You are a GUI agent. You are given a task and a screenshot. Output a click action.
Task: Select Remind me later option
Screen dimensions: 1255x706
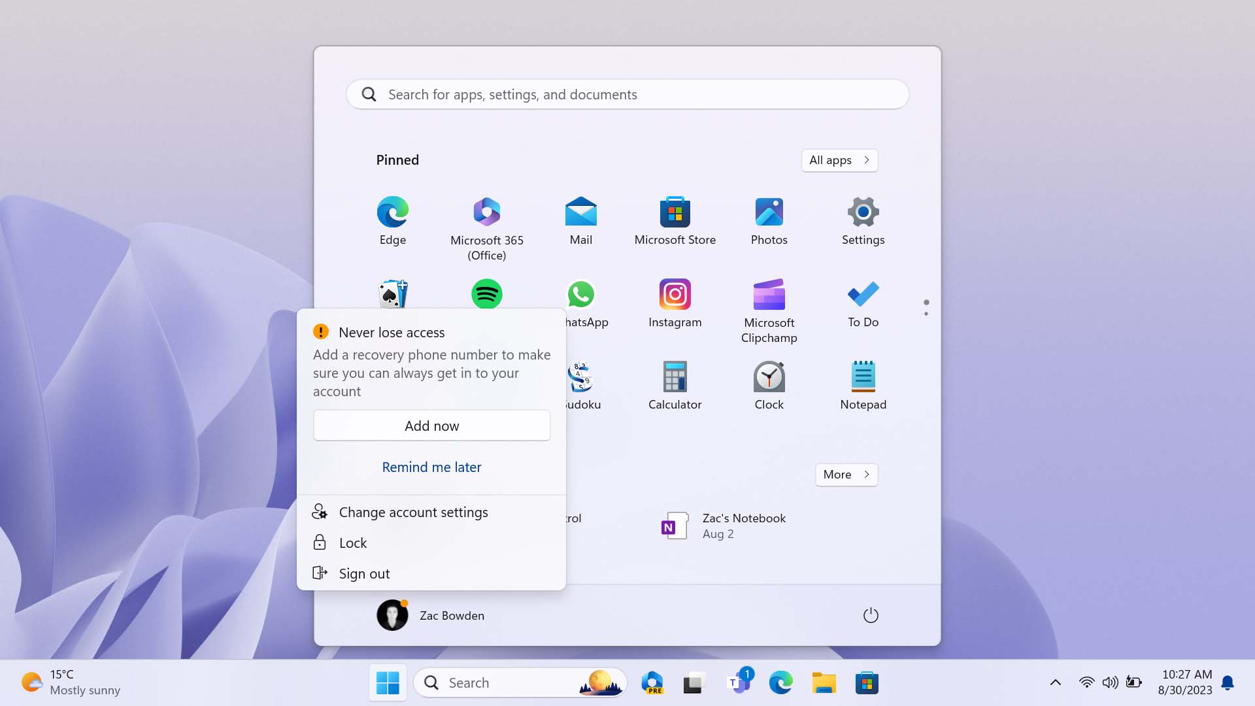[x=431, y=466]
